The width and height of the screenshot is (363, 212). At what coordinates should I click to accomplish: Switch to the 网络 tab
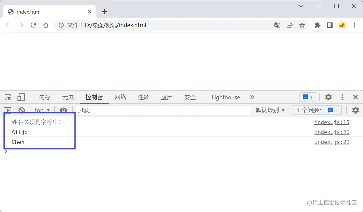click(x=120, y=97)
